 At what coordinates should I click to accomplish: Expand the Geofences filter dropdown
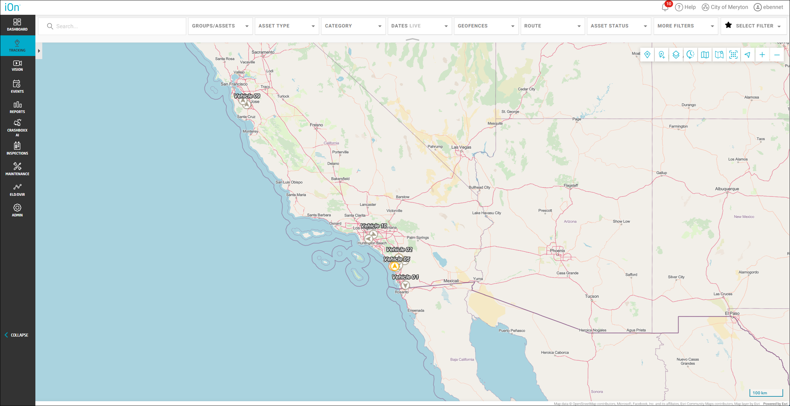486,26
